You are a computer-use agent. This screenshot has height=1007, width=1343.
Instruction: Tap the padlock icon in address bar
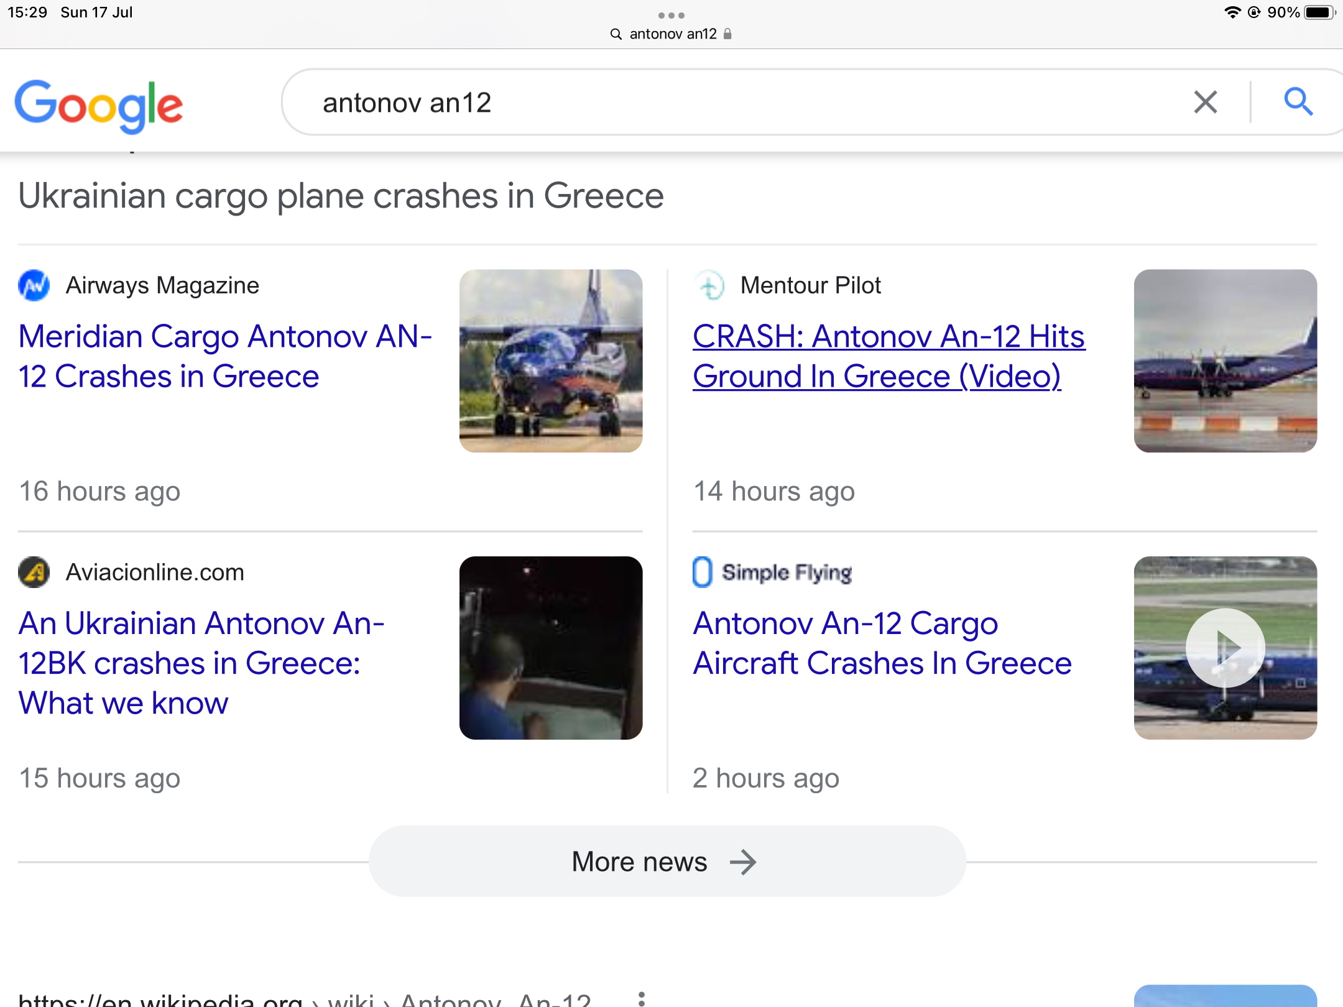click(727, 34)
